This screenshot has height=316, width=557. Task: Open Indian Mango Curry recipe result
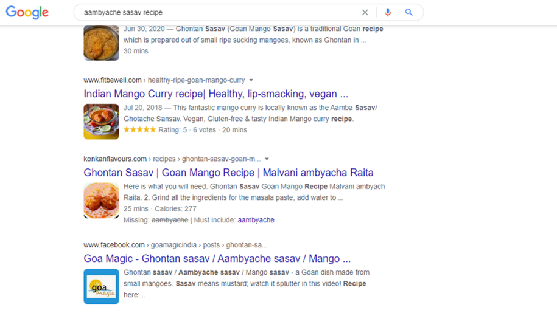(x=216, y=94)
